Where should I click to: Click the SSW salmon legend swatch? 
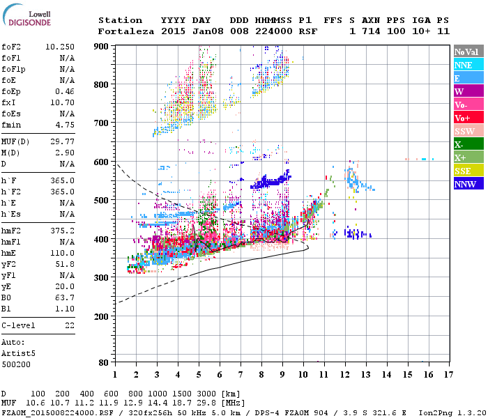pos(468,131)
